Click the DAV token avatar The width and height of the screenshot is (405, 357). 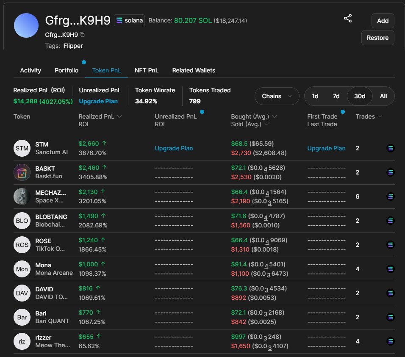(x=22, y=293)
